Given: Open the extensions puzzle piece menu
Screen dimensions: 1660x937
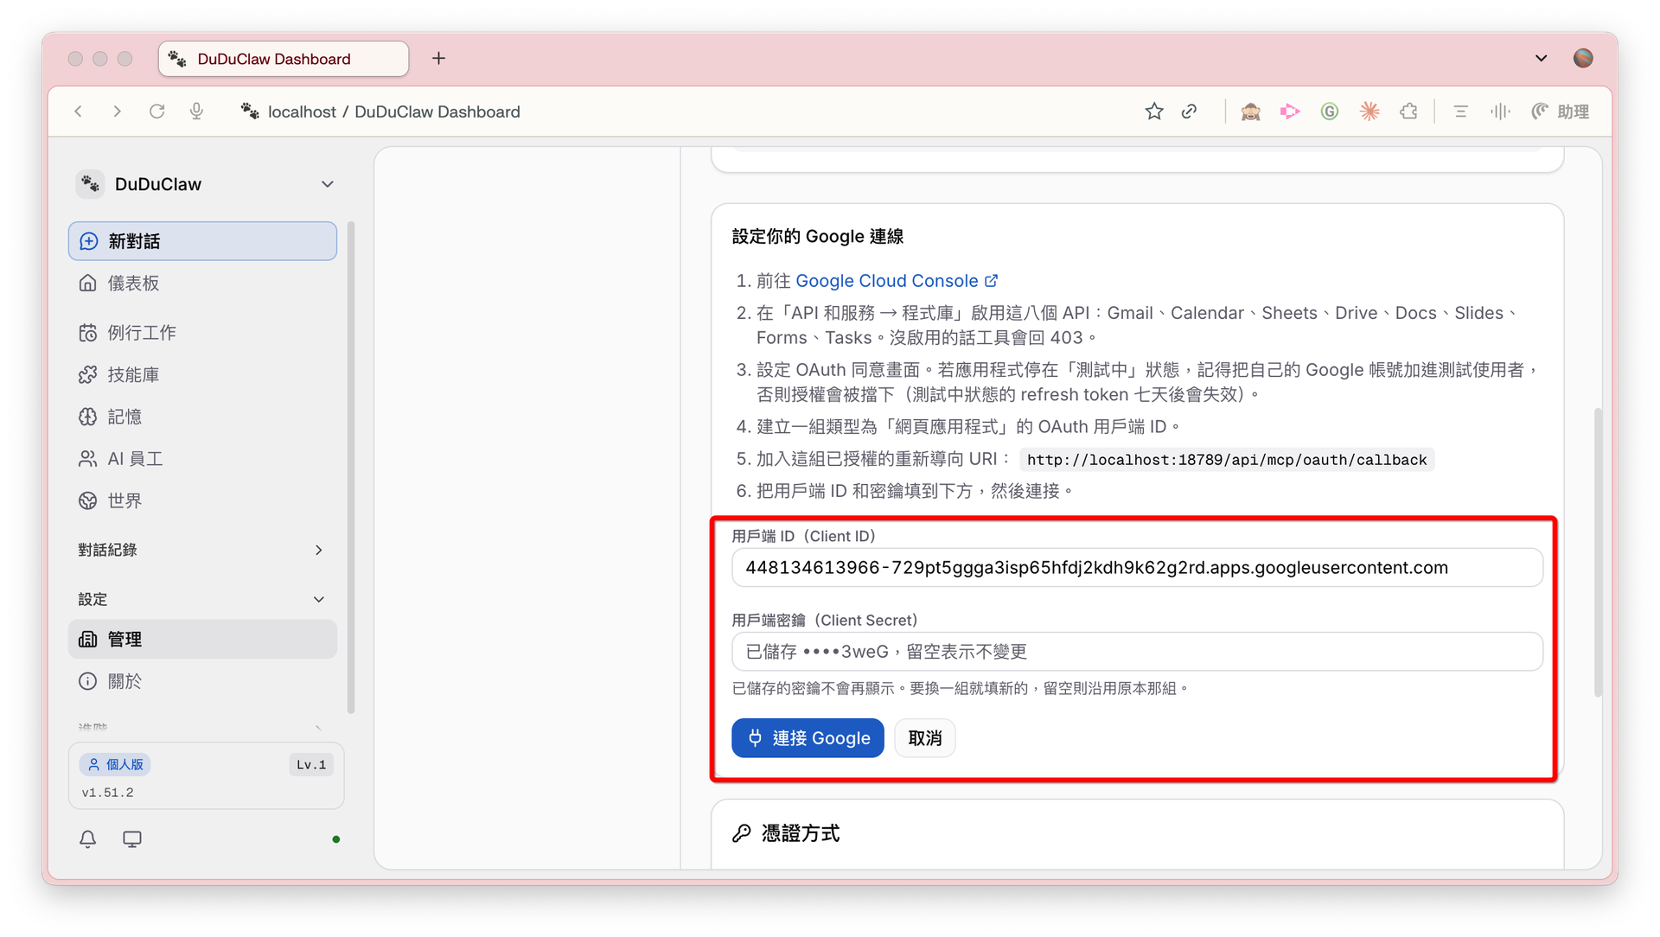Looking at the screenshot, I should [x=1408, y=112].
